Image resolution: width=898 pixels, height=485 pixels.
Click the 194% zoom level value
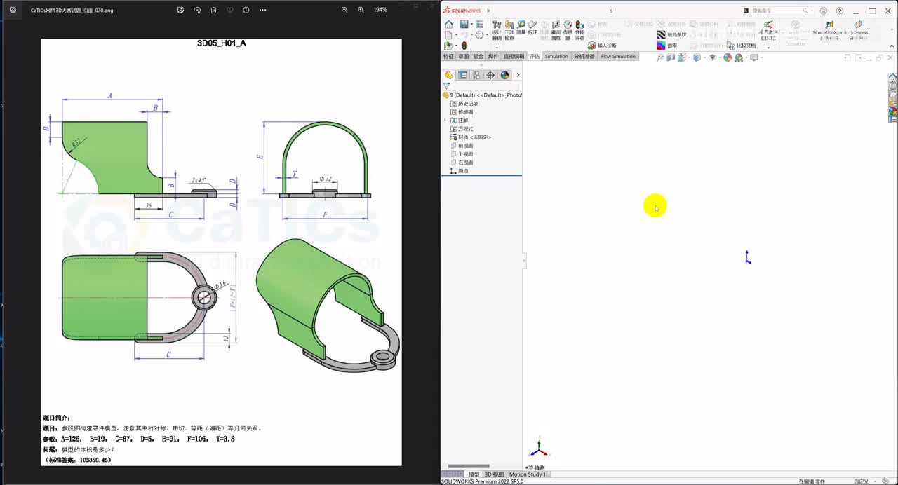pyautogui.click(x=380, y=10)
